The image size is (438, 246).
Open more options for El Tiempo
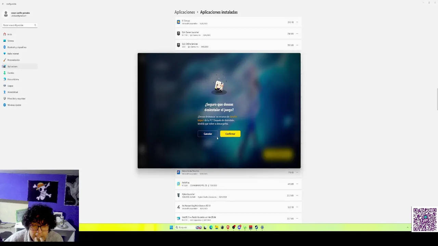click(297, 22)
